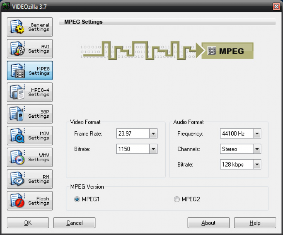
Task: Click the 'Channels:' label
Action: pos(189,149)
